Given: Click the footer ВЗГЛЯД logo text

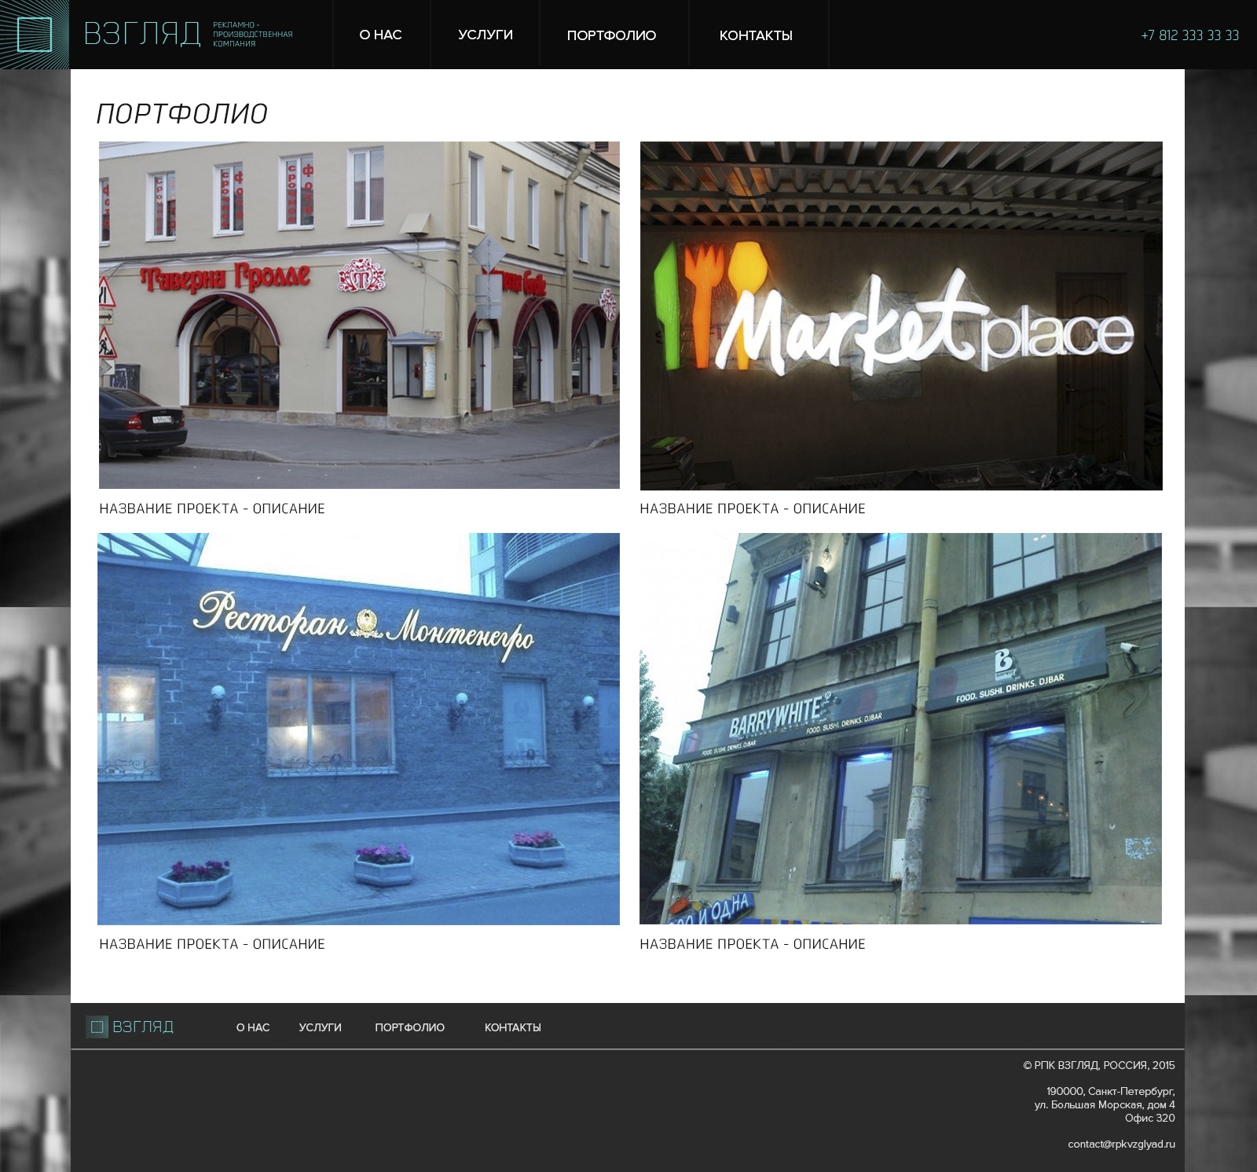Looking at the screenshot, I should tap(143, 1027).
